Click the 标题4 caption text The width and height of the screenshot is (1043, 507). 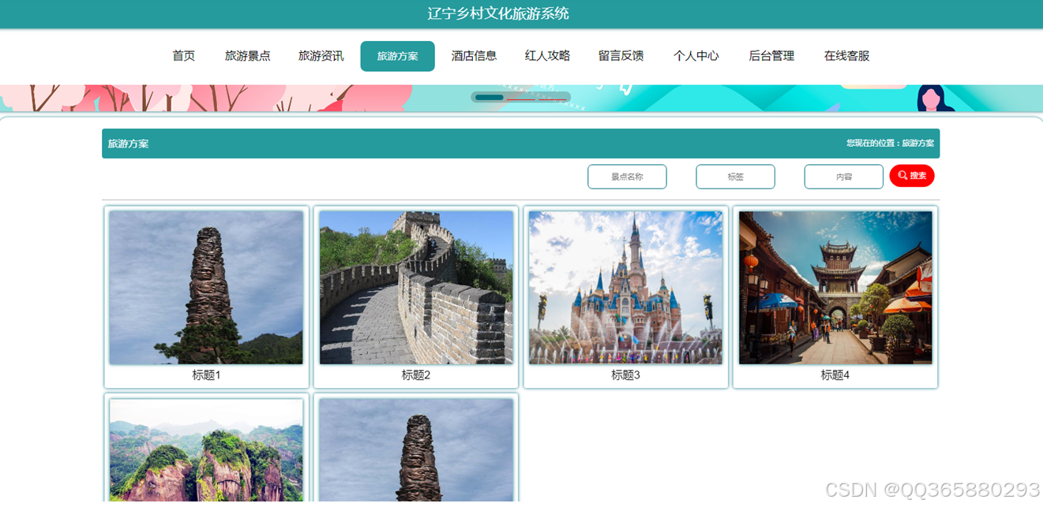point(835,375)
